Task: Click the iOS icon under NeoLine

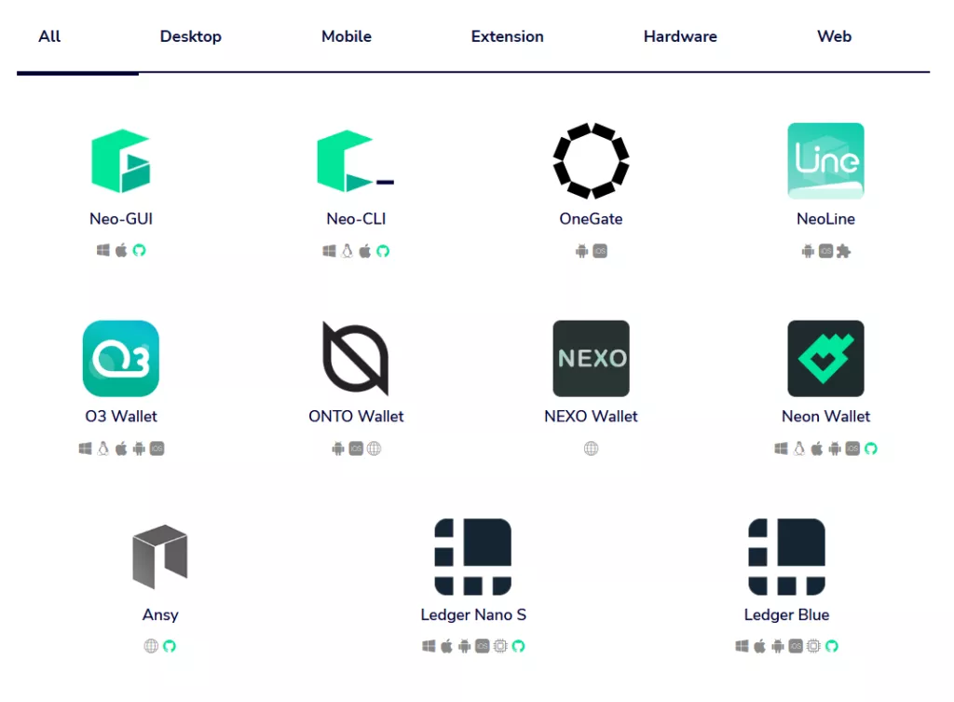Action: (x=825, y=251)
